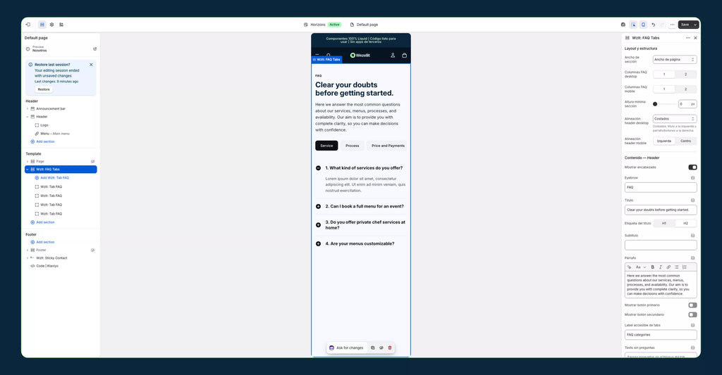Expand the Announcement bar section
Screen dimensions: 722x375
(27, 109)
